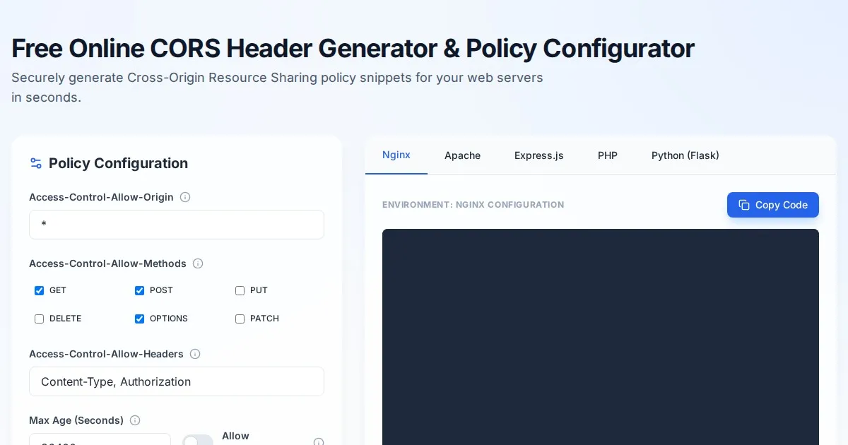The width and height of the screenshot is (848, 445).
Task: Click info icon next to Access-Control-Allow-Methods
Action: 198,263
